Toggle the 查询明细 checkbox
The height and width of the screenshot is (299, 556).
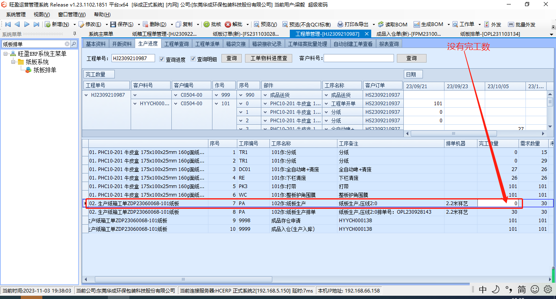coord(193,58)
